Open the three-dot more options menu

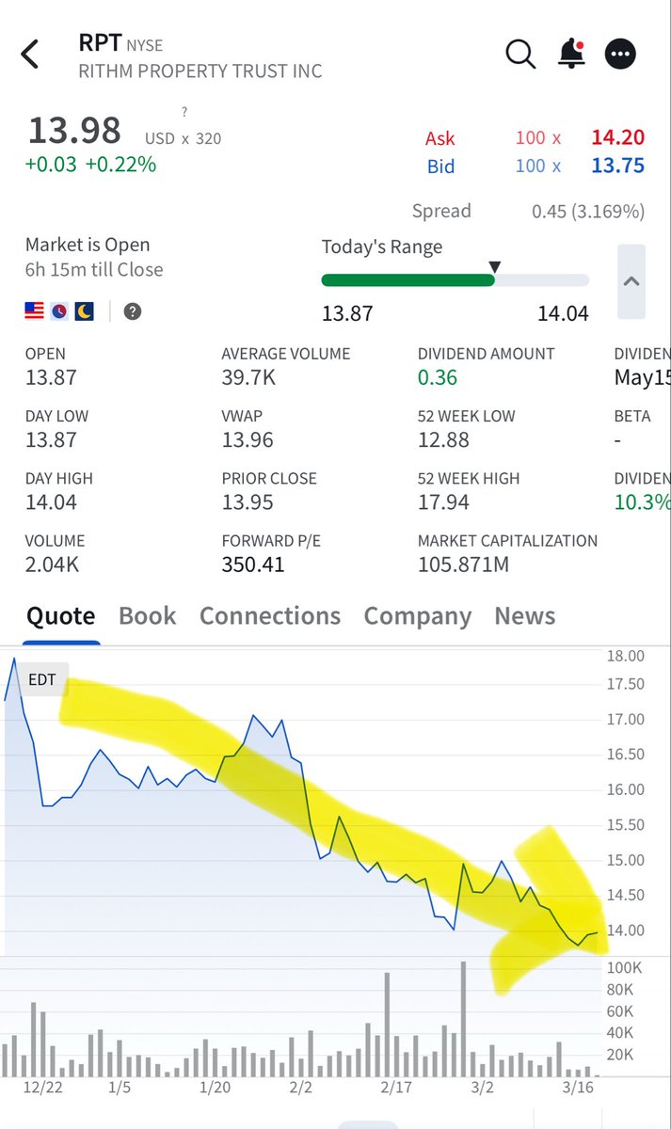pos(621,55)
